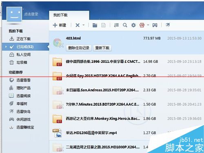
Task: Open 迅雷赚钱宝 in the sidebar
Action: click(x=25, y=127)
